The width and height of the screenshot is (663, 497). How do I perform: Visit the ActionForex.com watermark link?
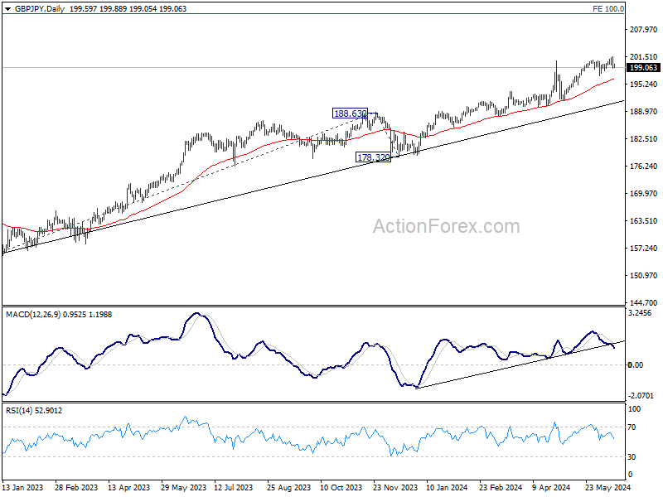(446, 226)
